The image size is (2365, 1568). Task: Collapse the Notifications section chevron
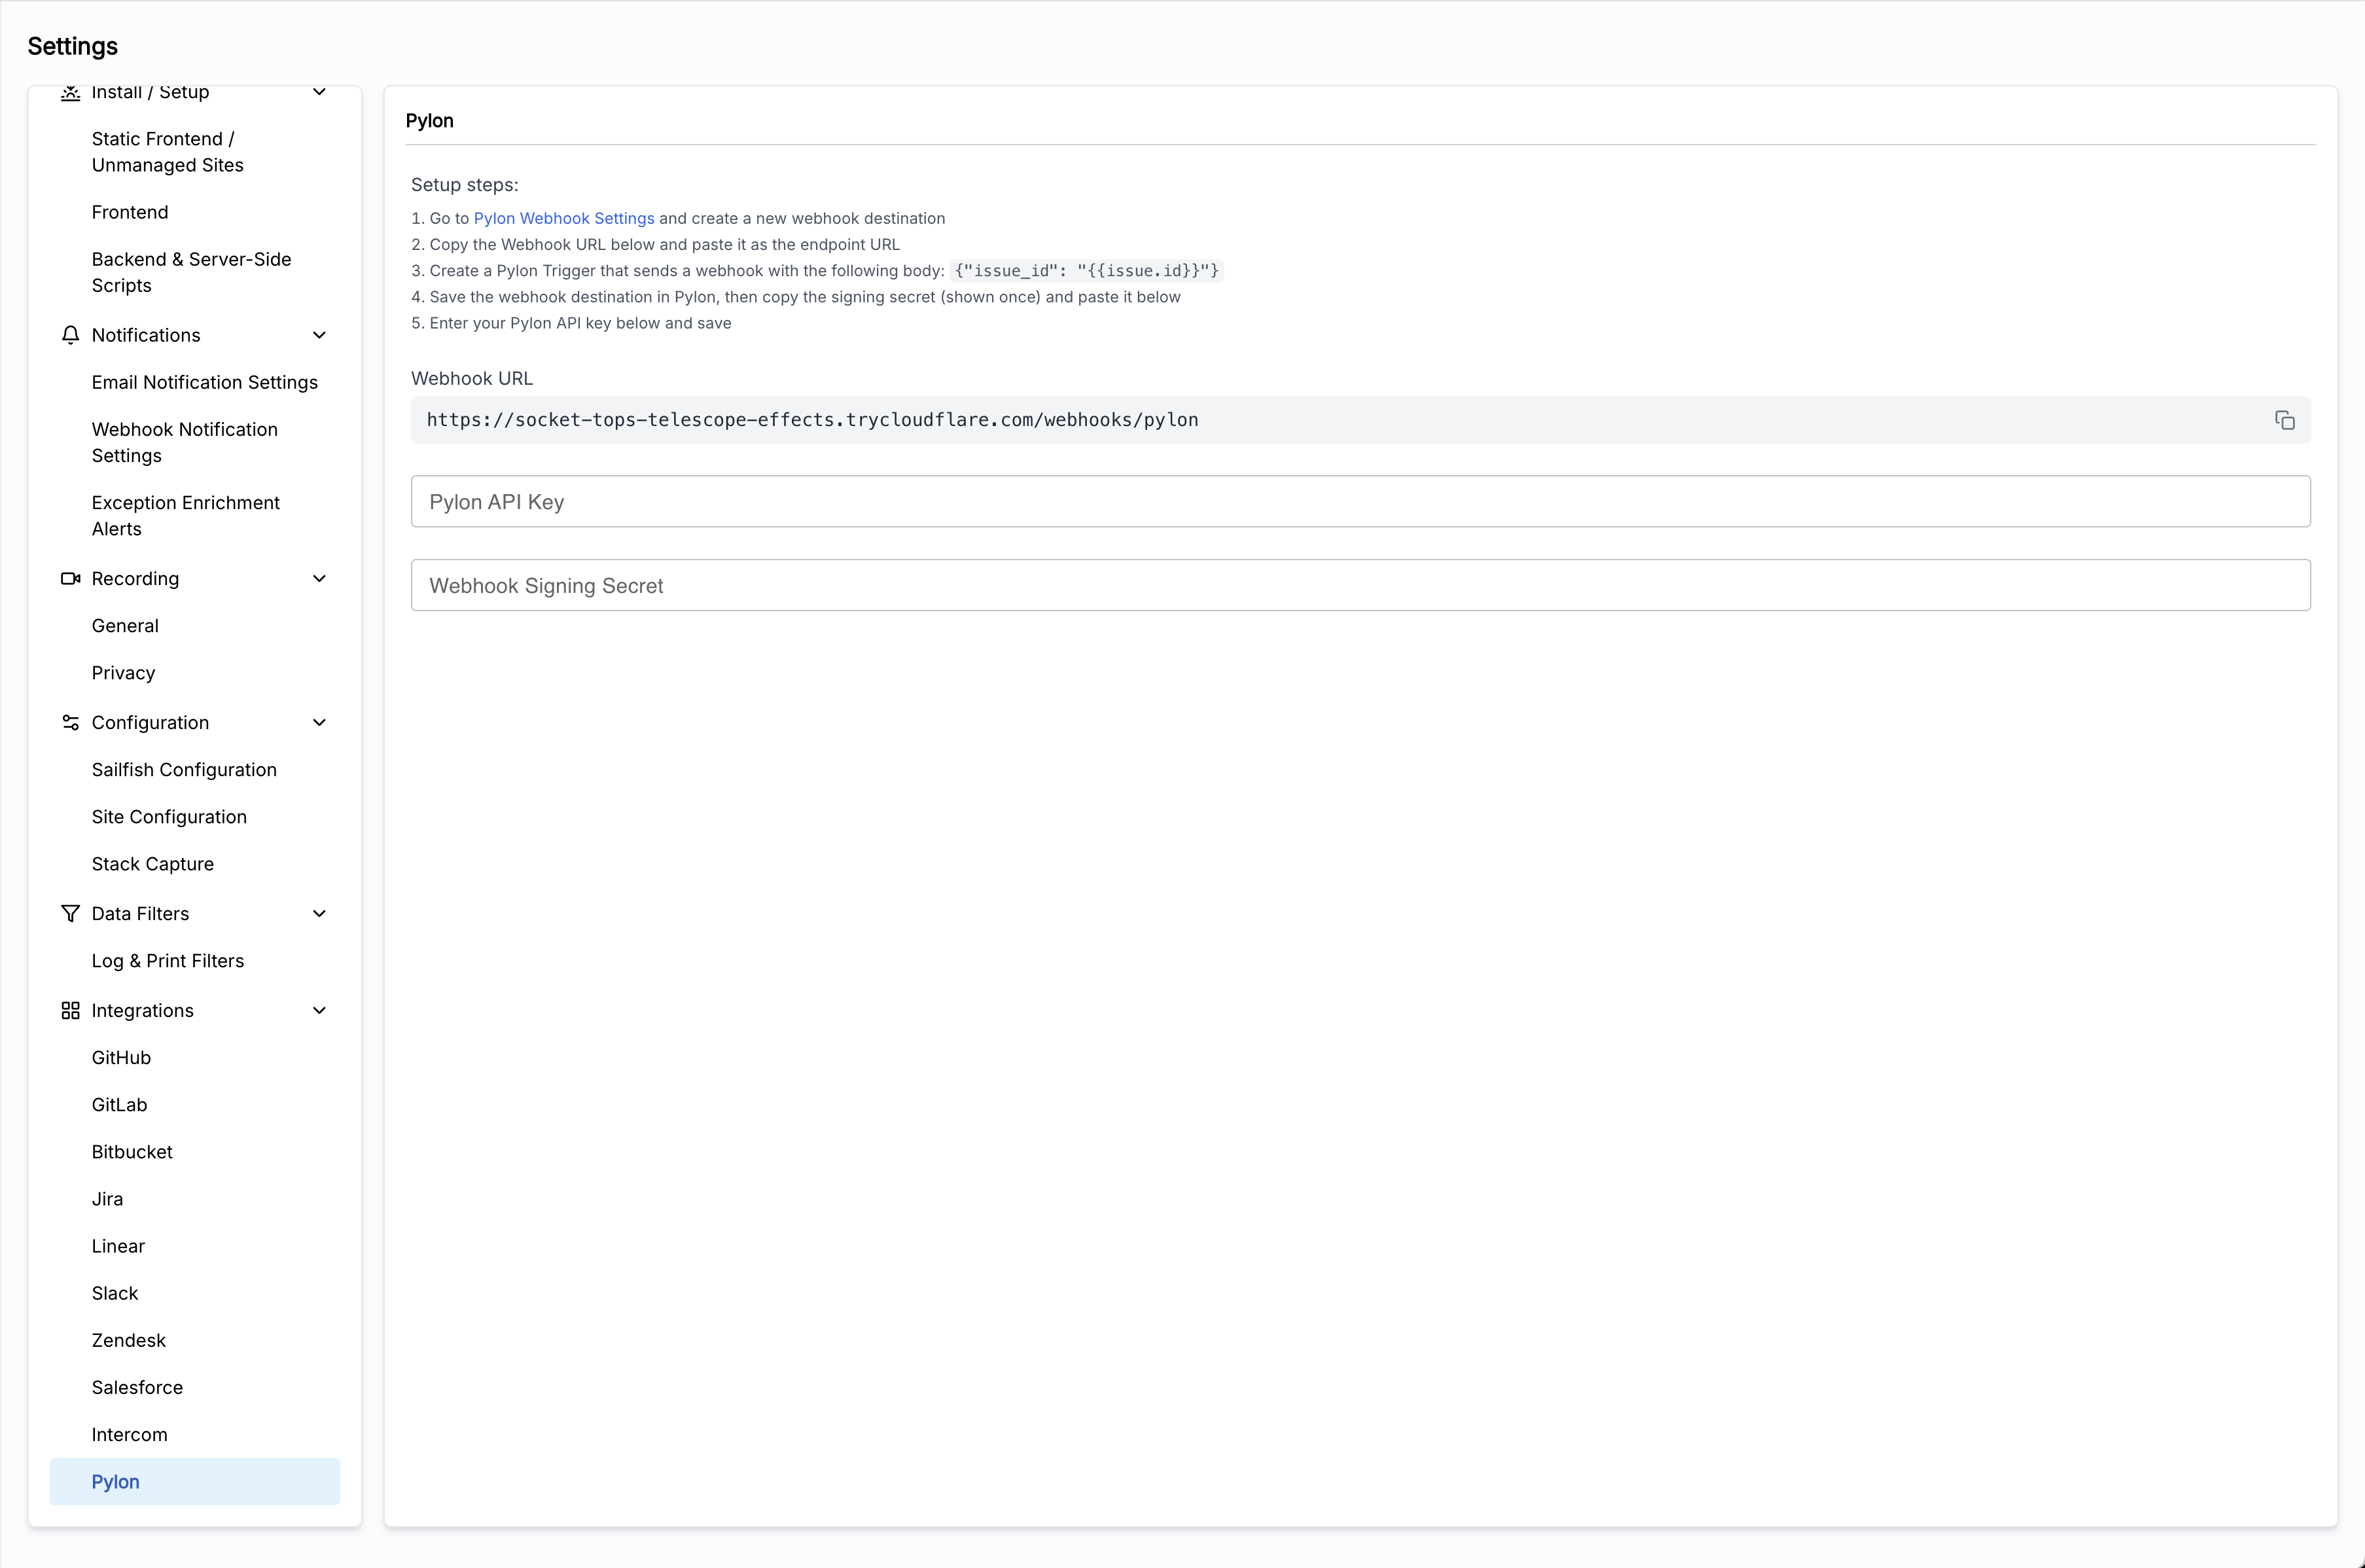pos(319,335)
